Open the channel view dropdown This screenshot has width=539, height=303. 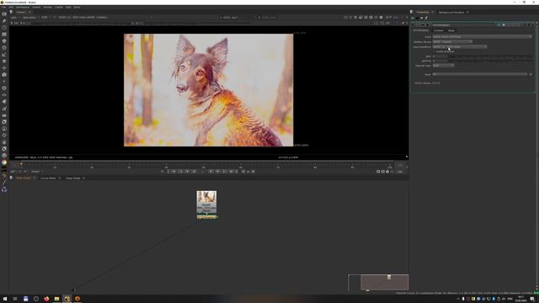(x=443, y=66)
